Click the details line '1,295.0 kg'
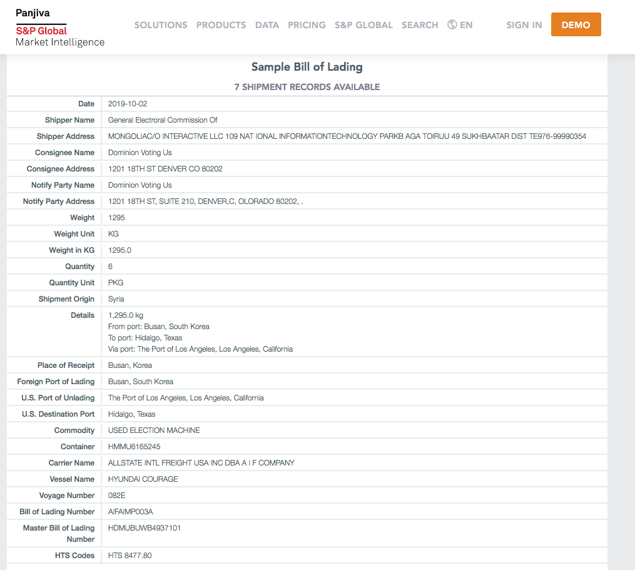635x570 pixels. [126, 315]
